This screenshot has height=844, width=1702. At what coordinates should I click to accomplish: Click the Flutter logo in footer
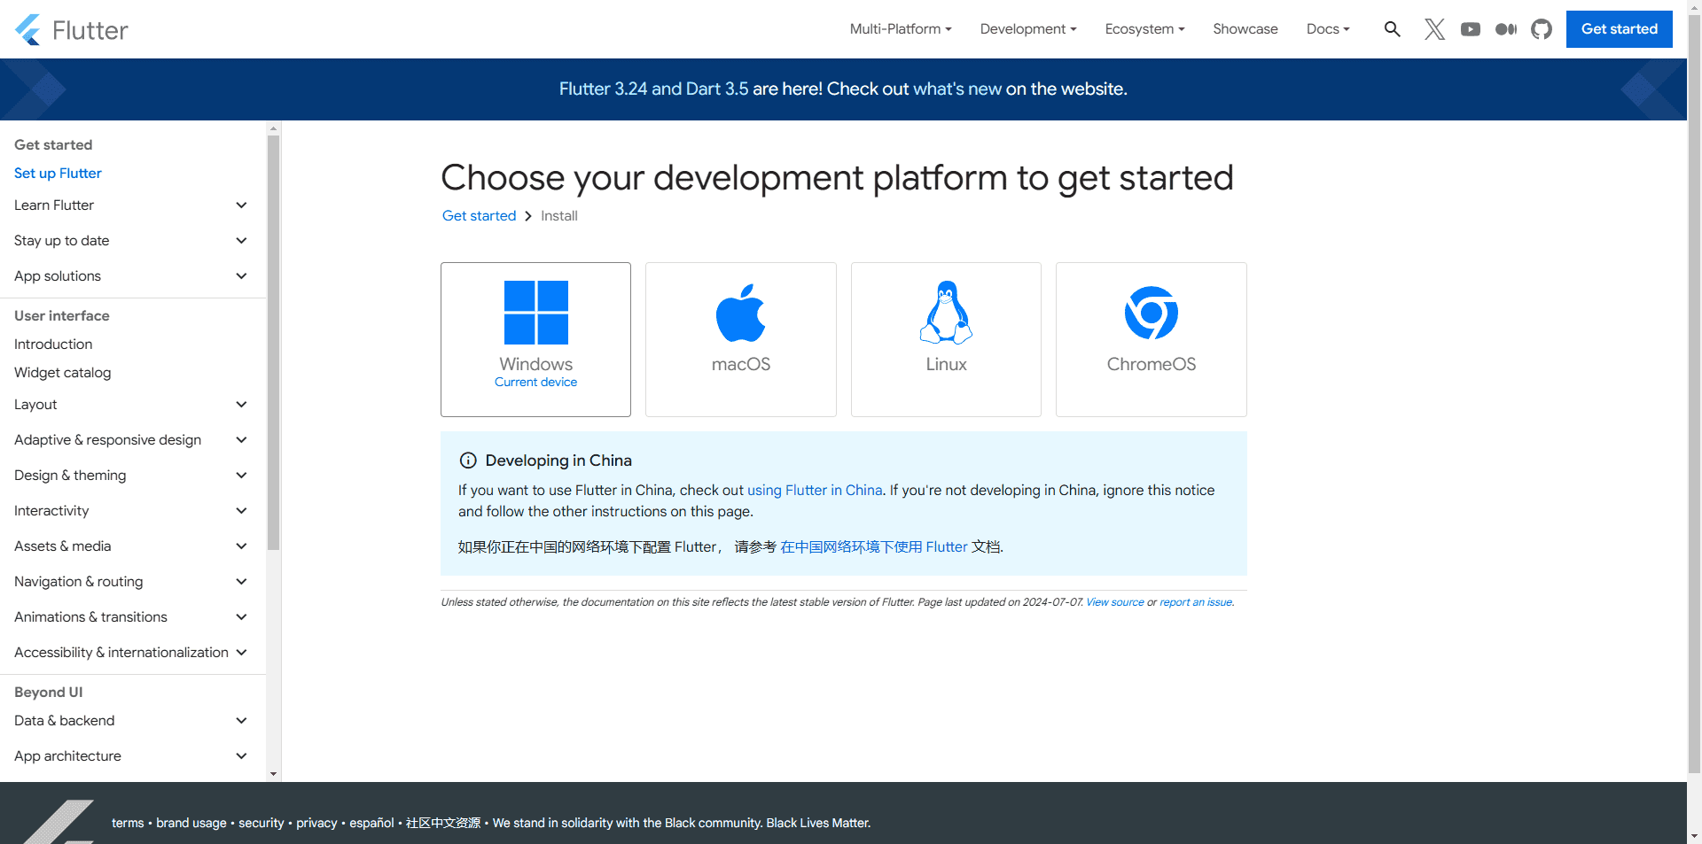point(59,822)
